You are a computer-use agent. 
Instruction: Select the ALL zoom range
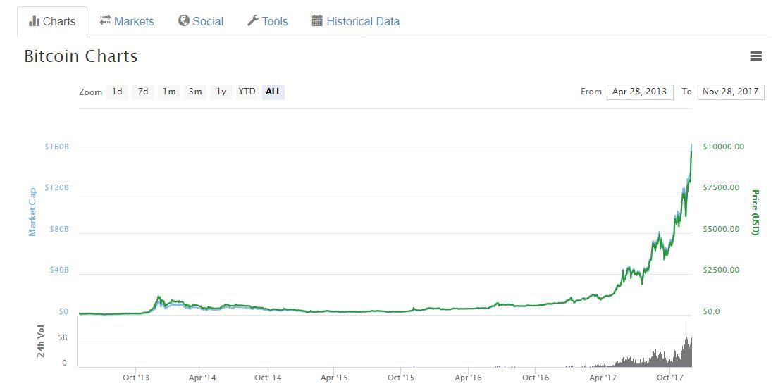click(273, 92)
